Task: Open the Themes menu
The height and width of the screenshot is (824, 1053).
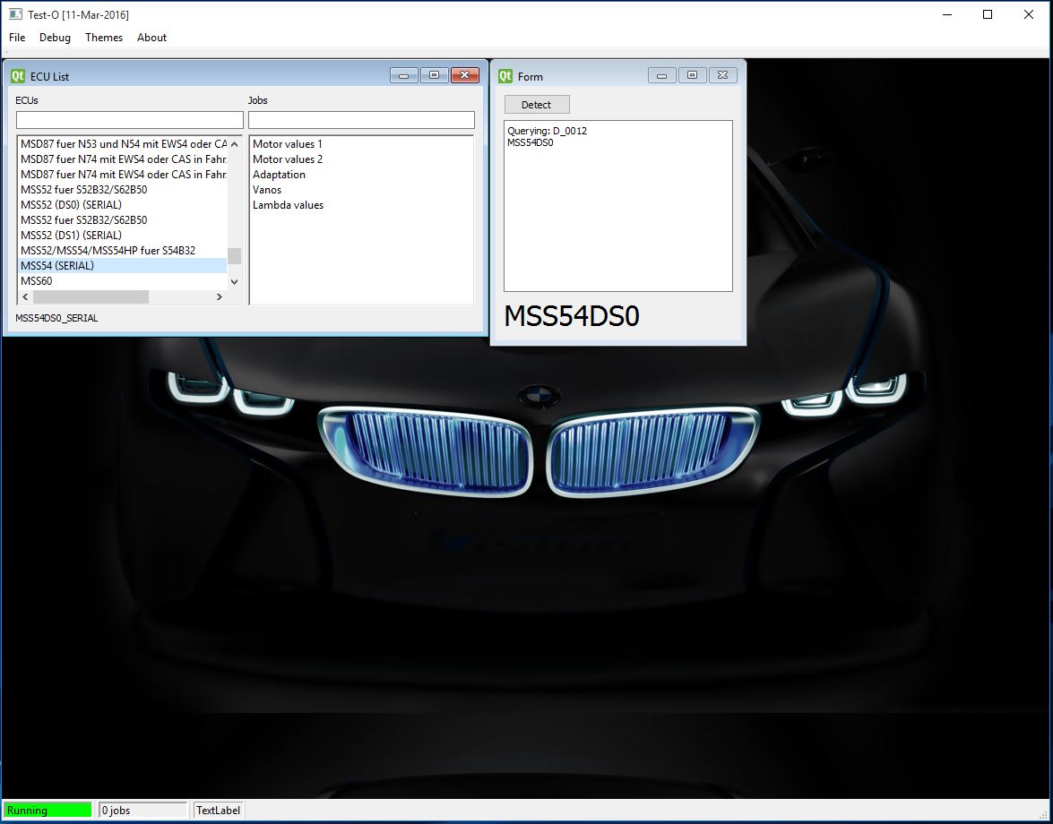Action: click(x=104, y=38)
